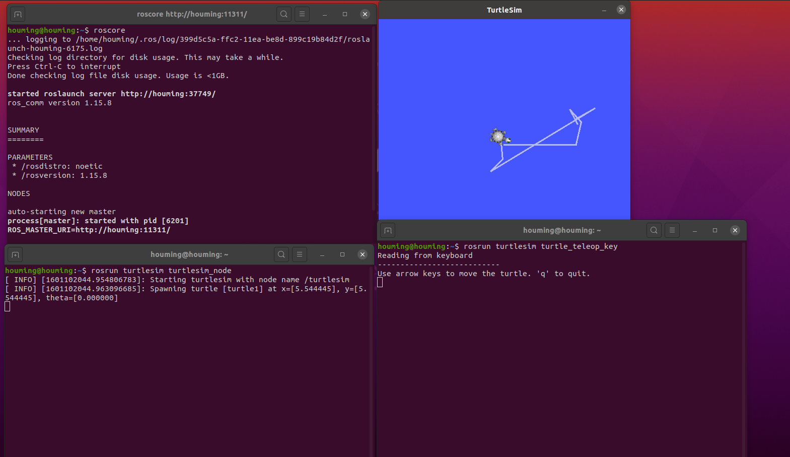Close the turtle_teleop_key terminal window
Viewport: 790px width, 457px height.
click(735, 230)
